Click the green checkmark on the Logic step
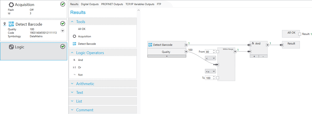Viewport: 312px width, 114px height. click(x=63, y=47)
